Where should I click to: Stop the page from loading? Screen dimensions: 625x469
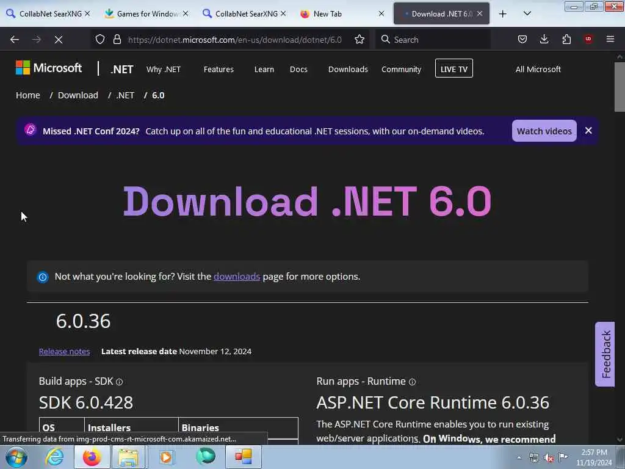(x=58, y=40)
